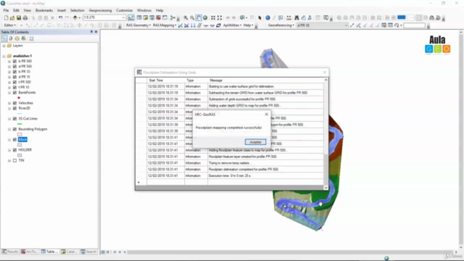Open the Geoprocessing menu
Viewport: 464px width, 261px height.
(100, 10)
